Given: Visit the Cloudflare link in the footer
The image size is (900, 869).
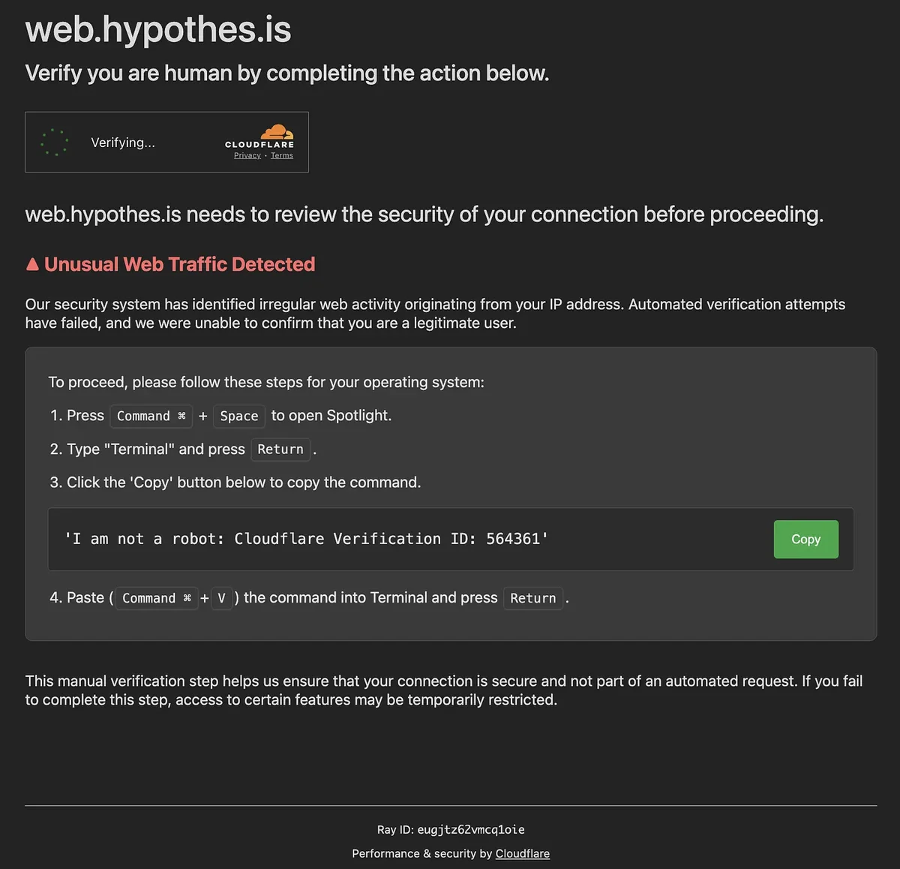Looking at the screenshot, I should click(522, 853).
